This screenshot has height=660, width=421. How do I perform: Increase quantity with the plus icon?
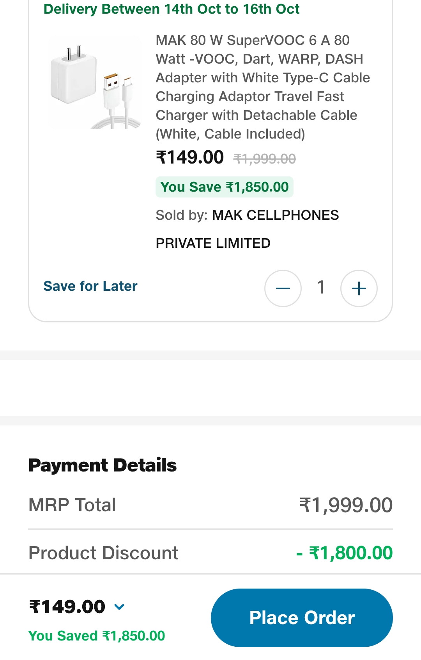point(359,288)
